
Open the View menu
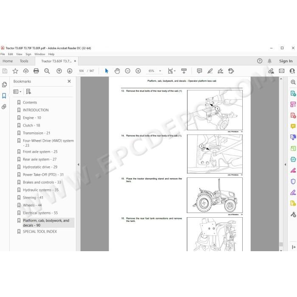19,54
